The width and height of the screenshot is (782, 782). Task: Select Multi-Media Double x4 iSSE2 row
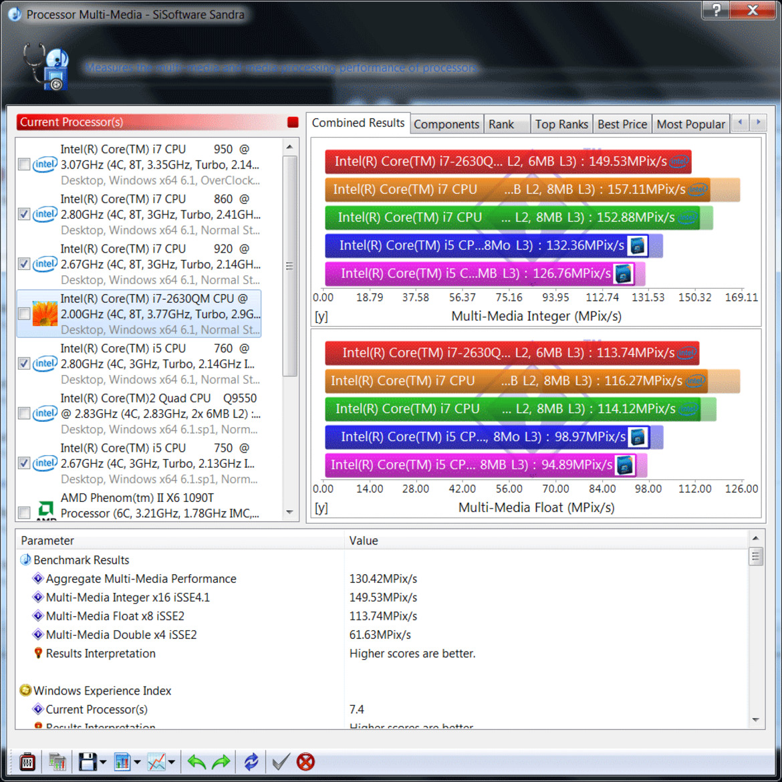coord(382,635)
